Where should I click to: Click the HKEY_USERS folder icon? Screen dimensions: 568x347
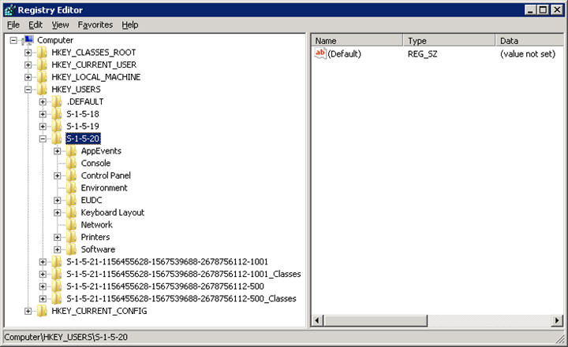tap(42, 90)
